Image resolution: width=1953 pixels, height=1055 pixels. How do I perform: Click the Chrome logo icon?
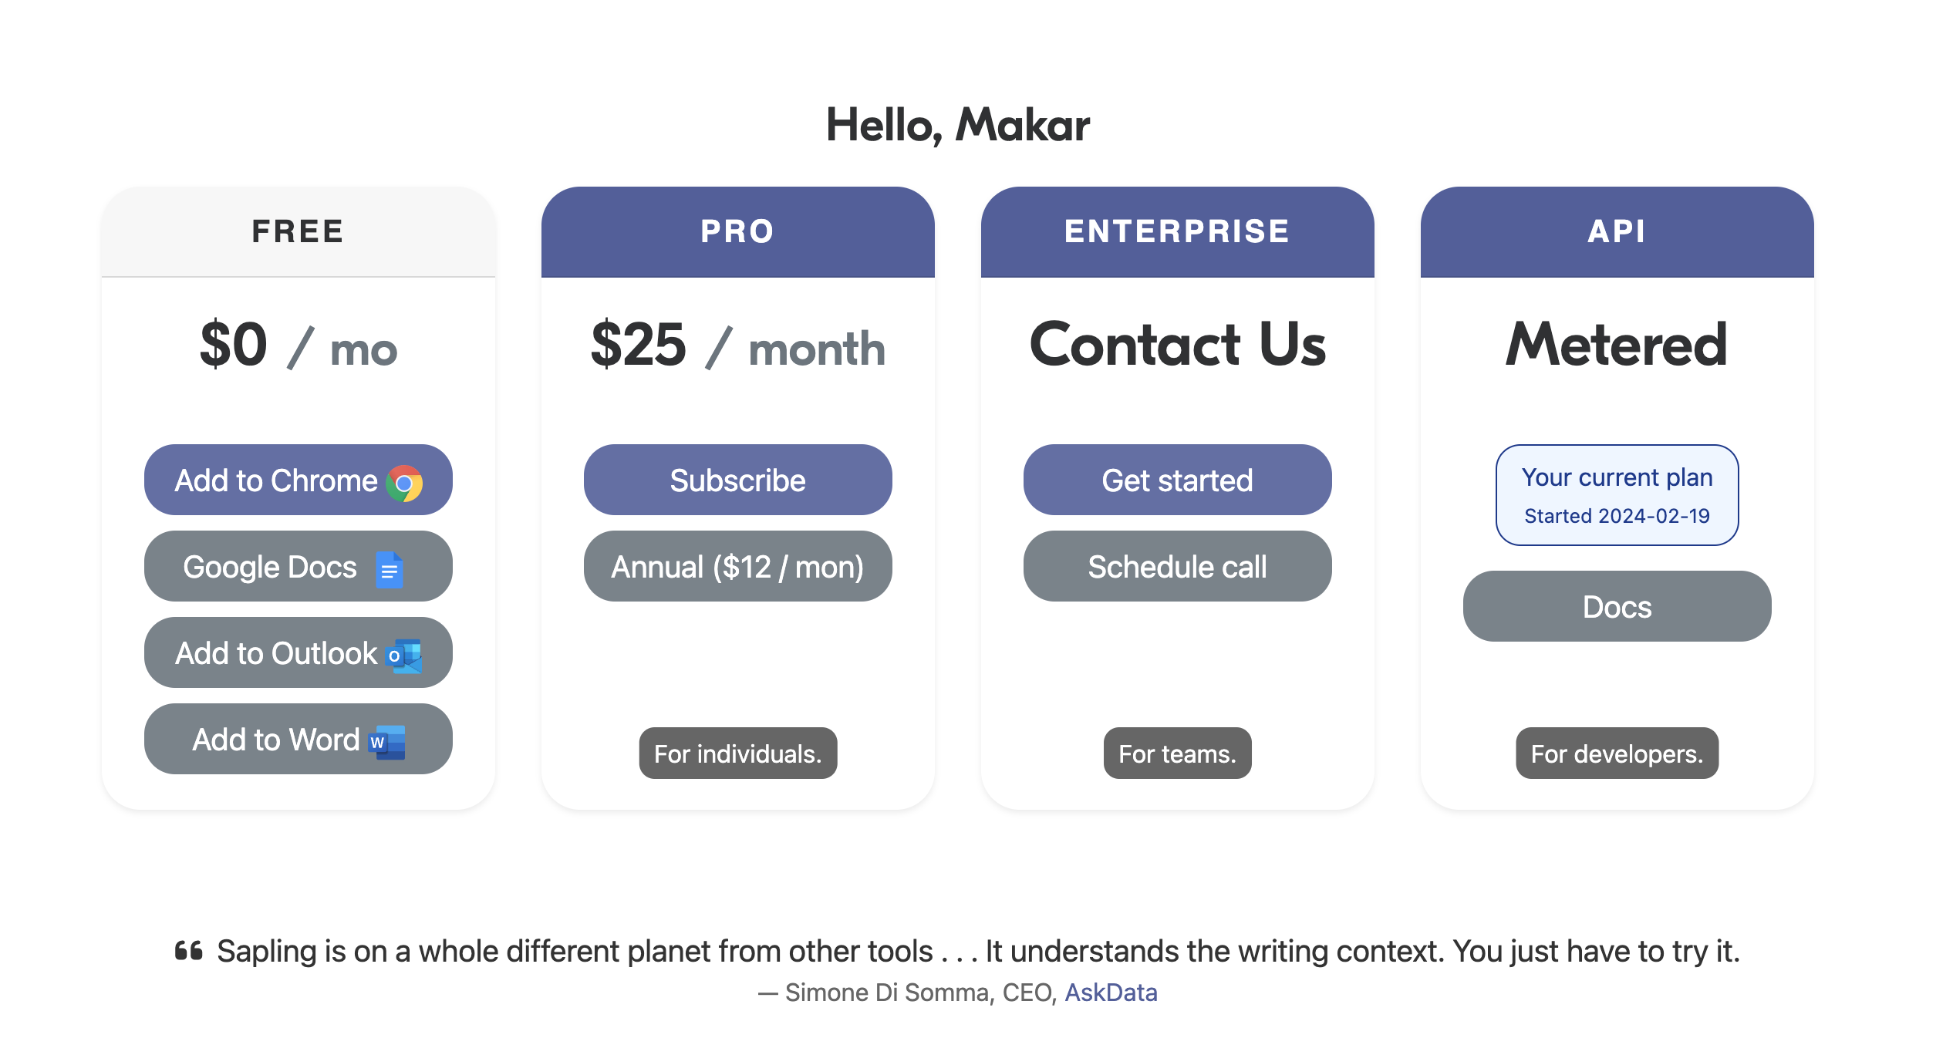click(x=404, y=484)
